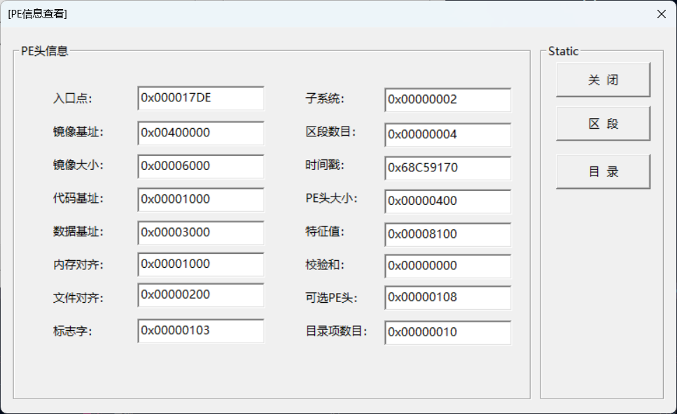
Task: Open the 目录 directory view
Action: click(603, 171)
